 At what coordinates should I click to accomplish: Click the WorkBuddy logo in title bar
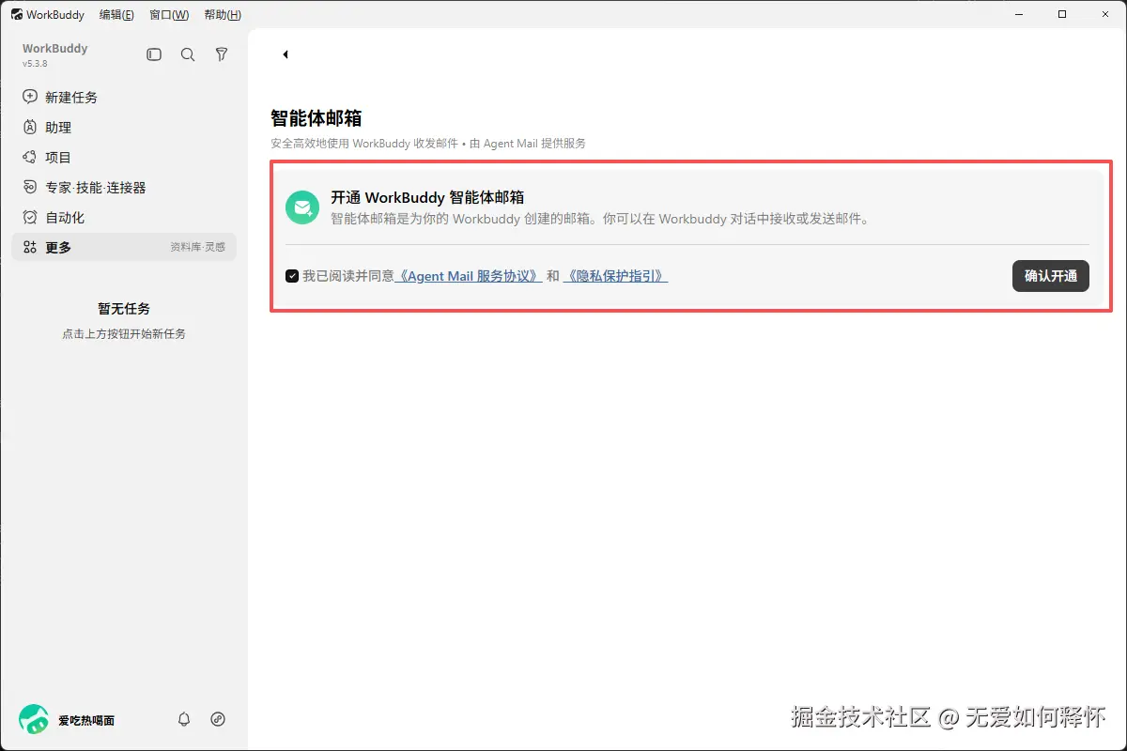pos(17,15)
